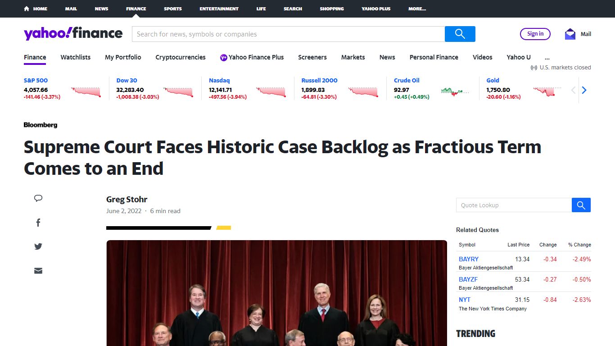Select the News tab in finance nav
Image resolution: width=615 pixels, height=346 pixels.
[387, 57]
